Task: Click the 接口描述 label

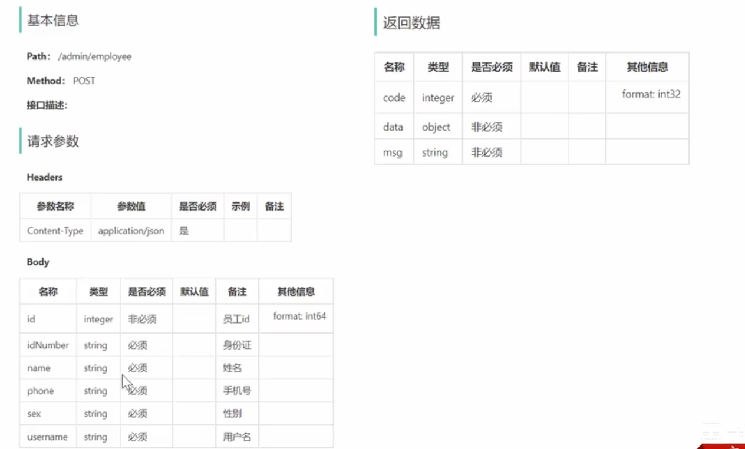Action: coord(47,105)
